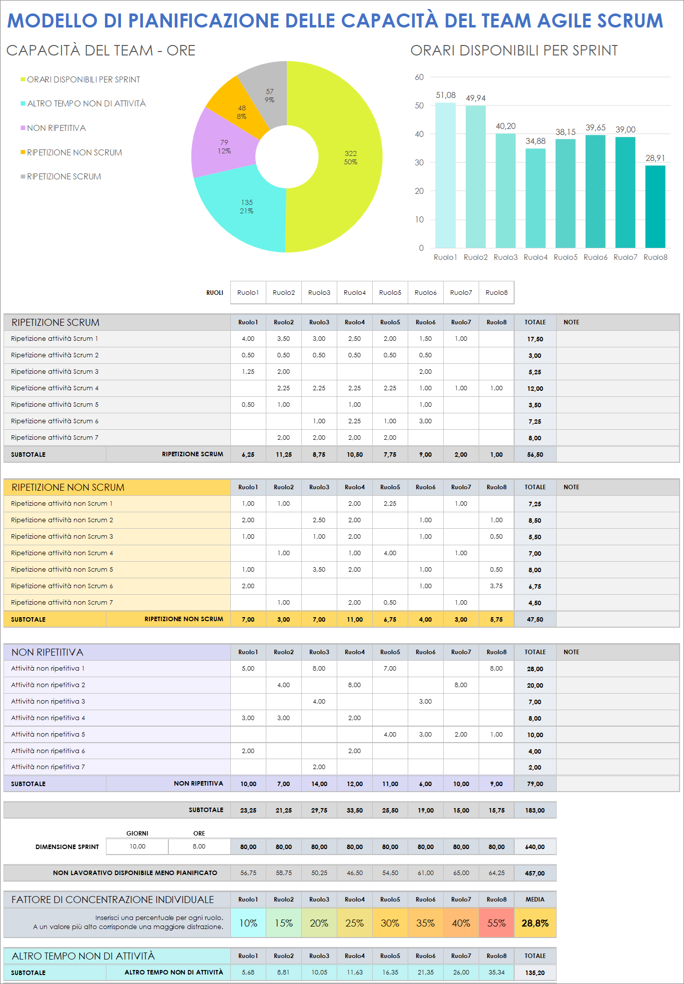This screenshot has width=684, height=984.
Task: Click the pie slice labeled 57 9%
Action: point(269,95)
